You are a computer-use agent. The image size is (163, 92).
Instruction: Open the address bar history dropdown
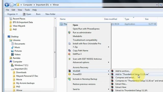point(157,5)
